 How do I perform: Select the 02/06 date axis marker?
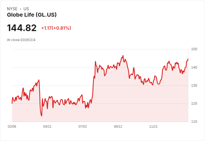12,126
